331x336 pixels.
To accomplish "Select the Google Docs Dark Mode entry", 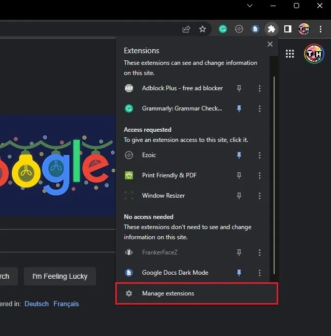I will pyautogui.click(x=175, y=273).
